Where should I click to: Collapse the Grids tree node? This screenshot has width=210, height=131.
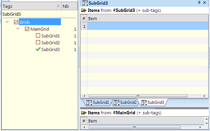pyautogui.click(x=7, y=22)
